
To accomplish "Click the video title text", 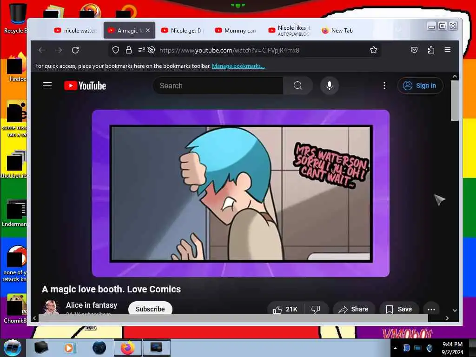I will 111,289.
